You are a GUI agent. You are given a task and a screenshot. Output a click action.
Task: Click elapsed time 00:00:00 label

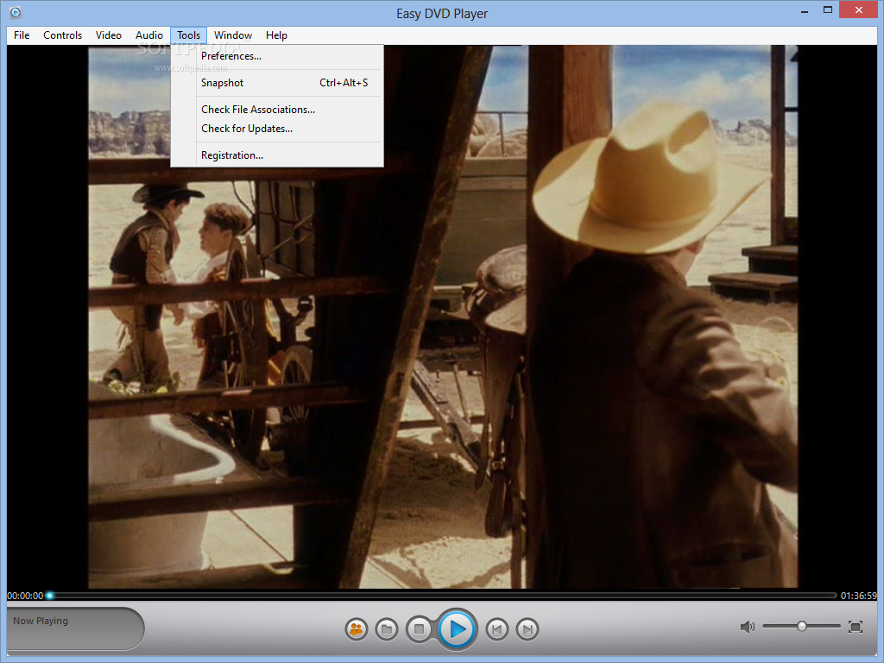pos(25,596)
